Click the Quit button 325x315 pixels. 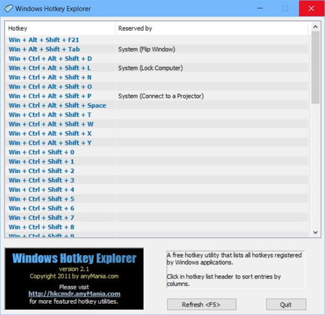click(x=286, y=304)
